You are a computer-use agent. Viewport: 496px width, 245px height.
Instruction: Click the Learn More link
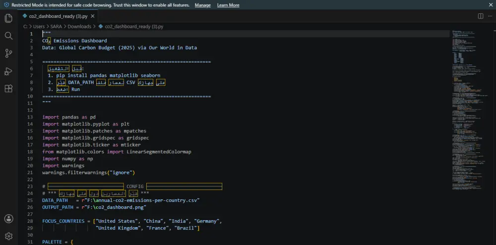click(x=228, y=5)
